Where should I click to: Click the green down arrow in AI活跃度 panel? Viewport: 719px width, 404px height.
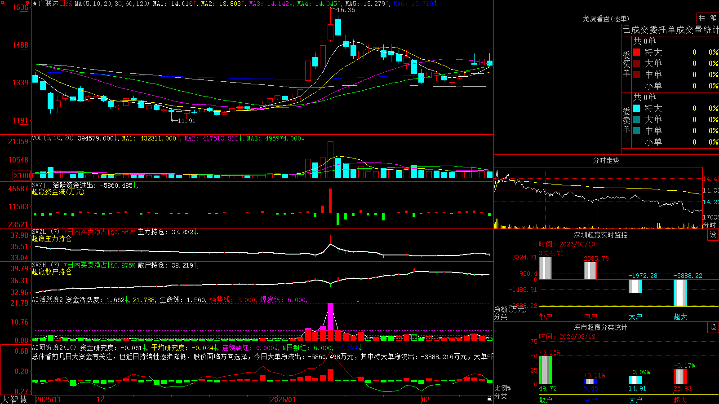click(358, 299)
